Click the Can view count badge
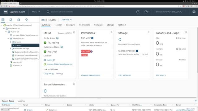The height and width of the screenshot is (111, 198). [x=92, y=38]
